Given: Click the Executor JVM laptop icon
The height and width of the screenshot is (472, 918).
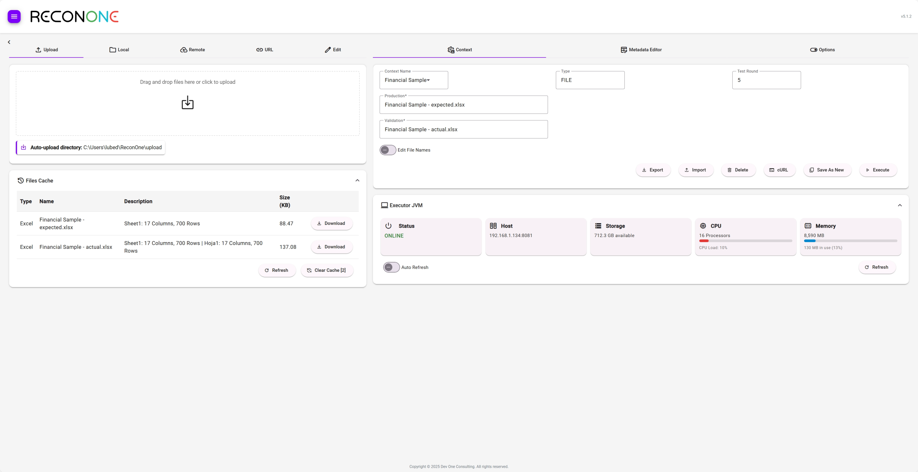Looking at the screenshot, I should tap(384, 205).
